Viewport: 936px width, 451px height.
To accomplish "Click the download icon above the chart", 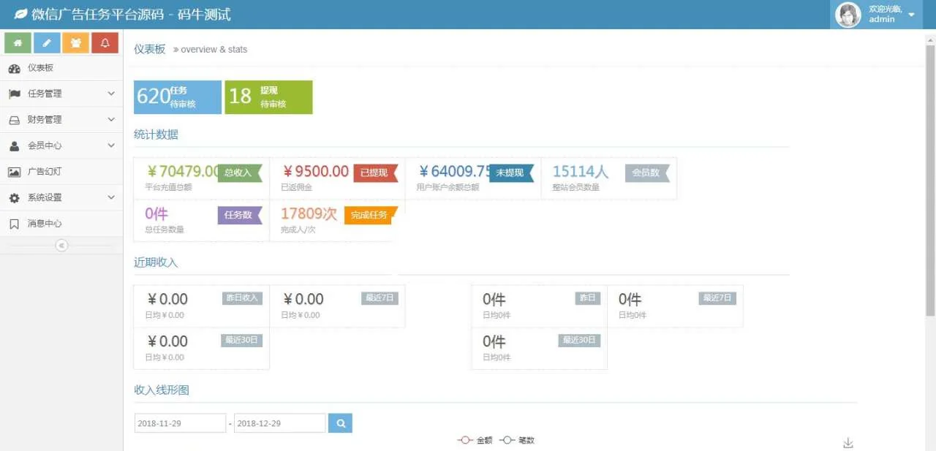I will click(848, 443).
